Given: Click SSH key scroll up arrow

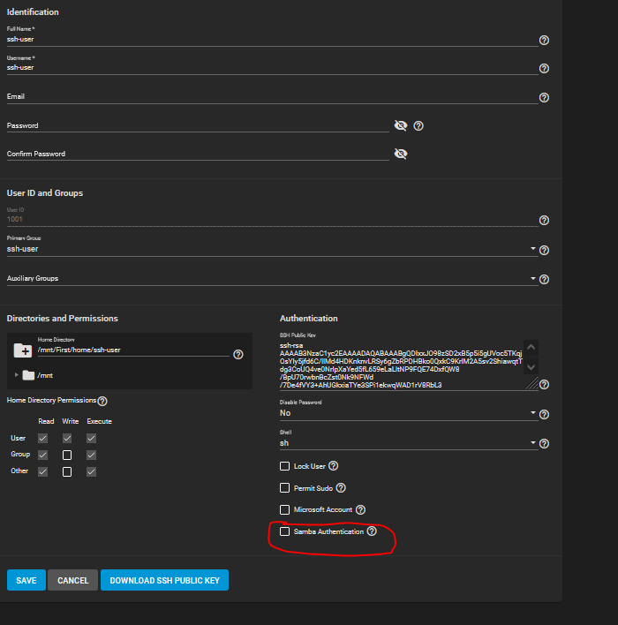Looking at the screenshot, I should click(531, 347).
